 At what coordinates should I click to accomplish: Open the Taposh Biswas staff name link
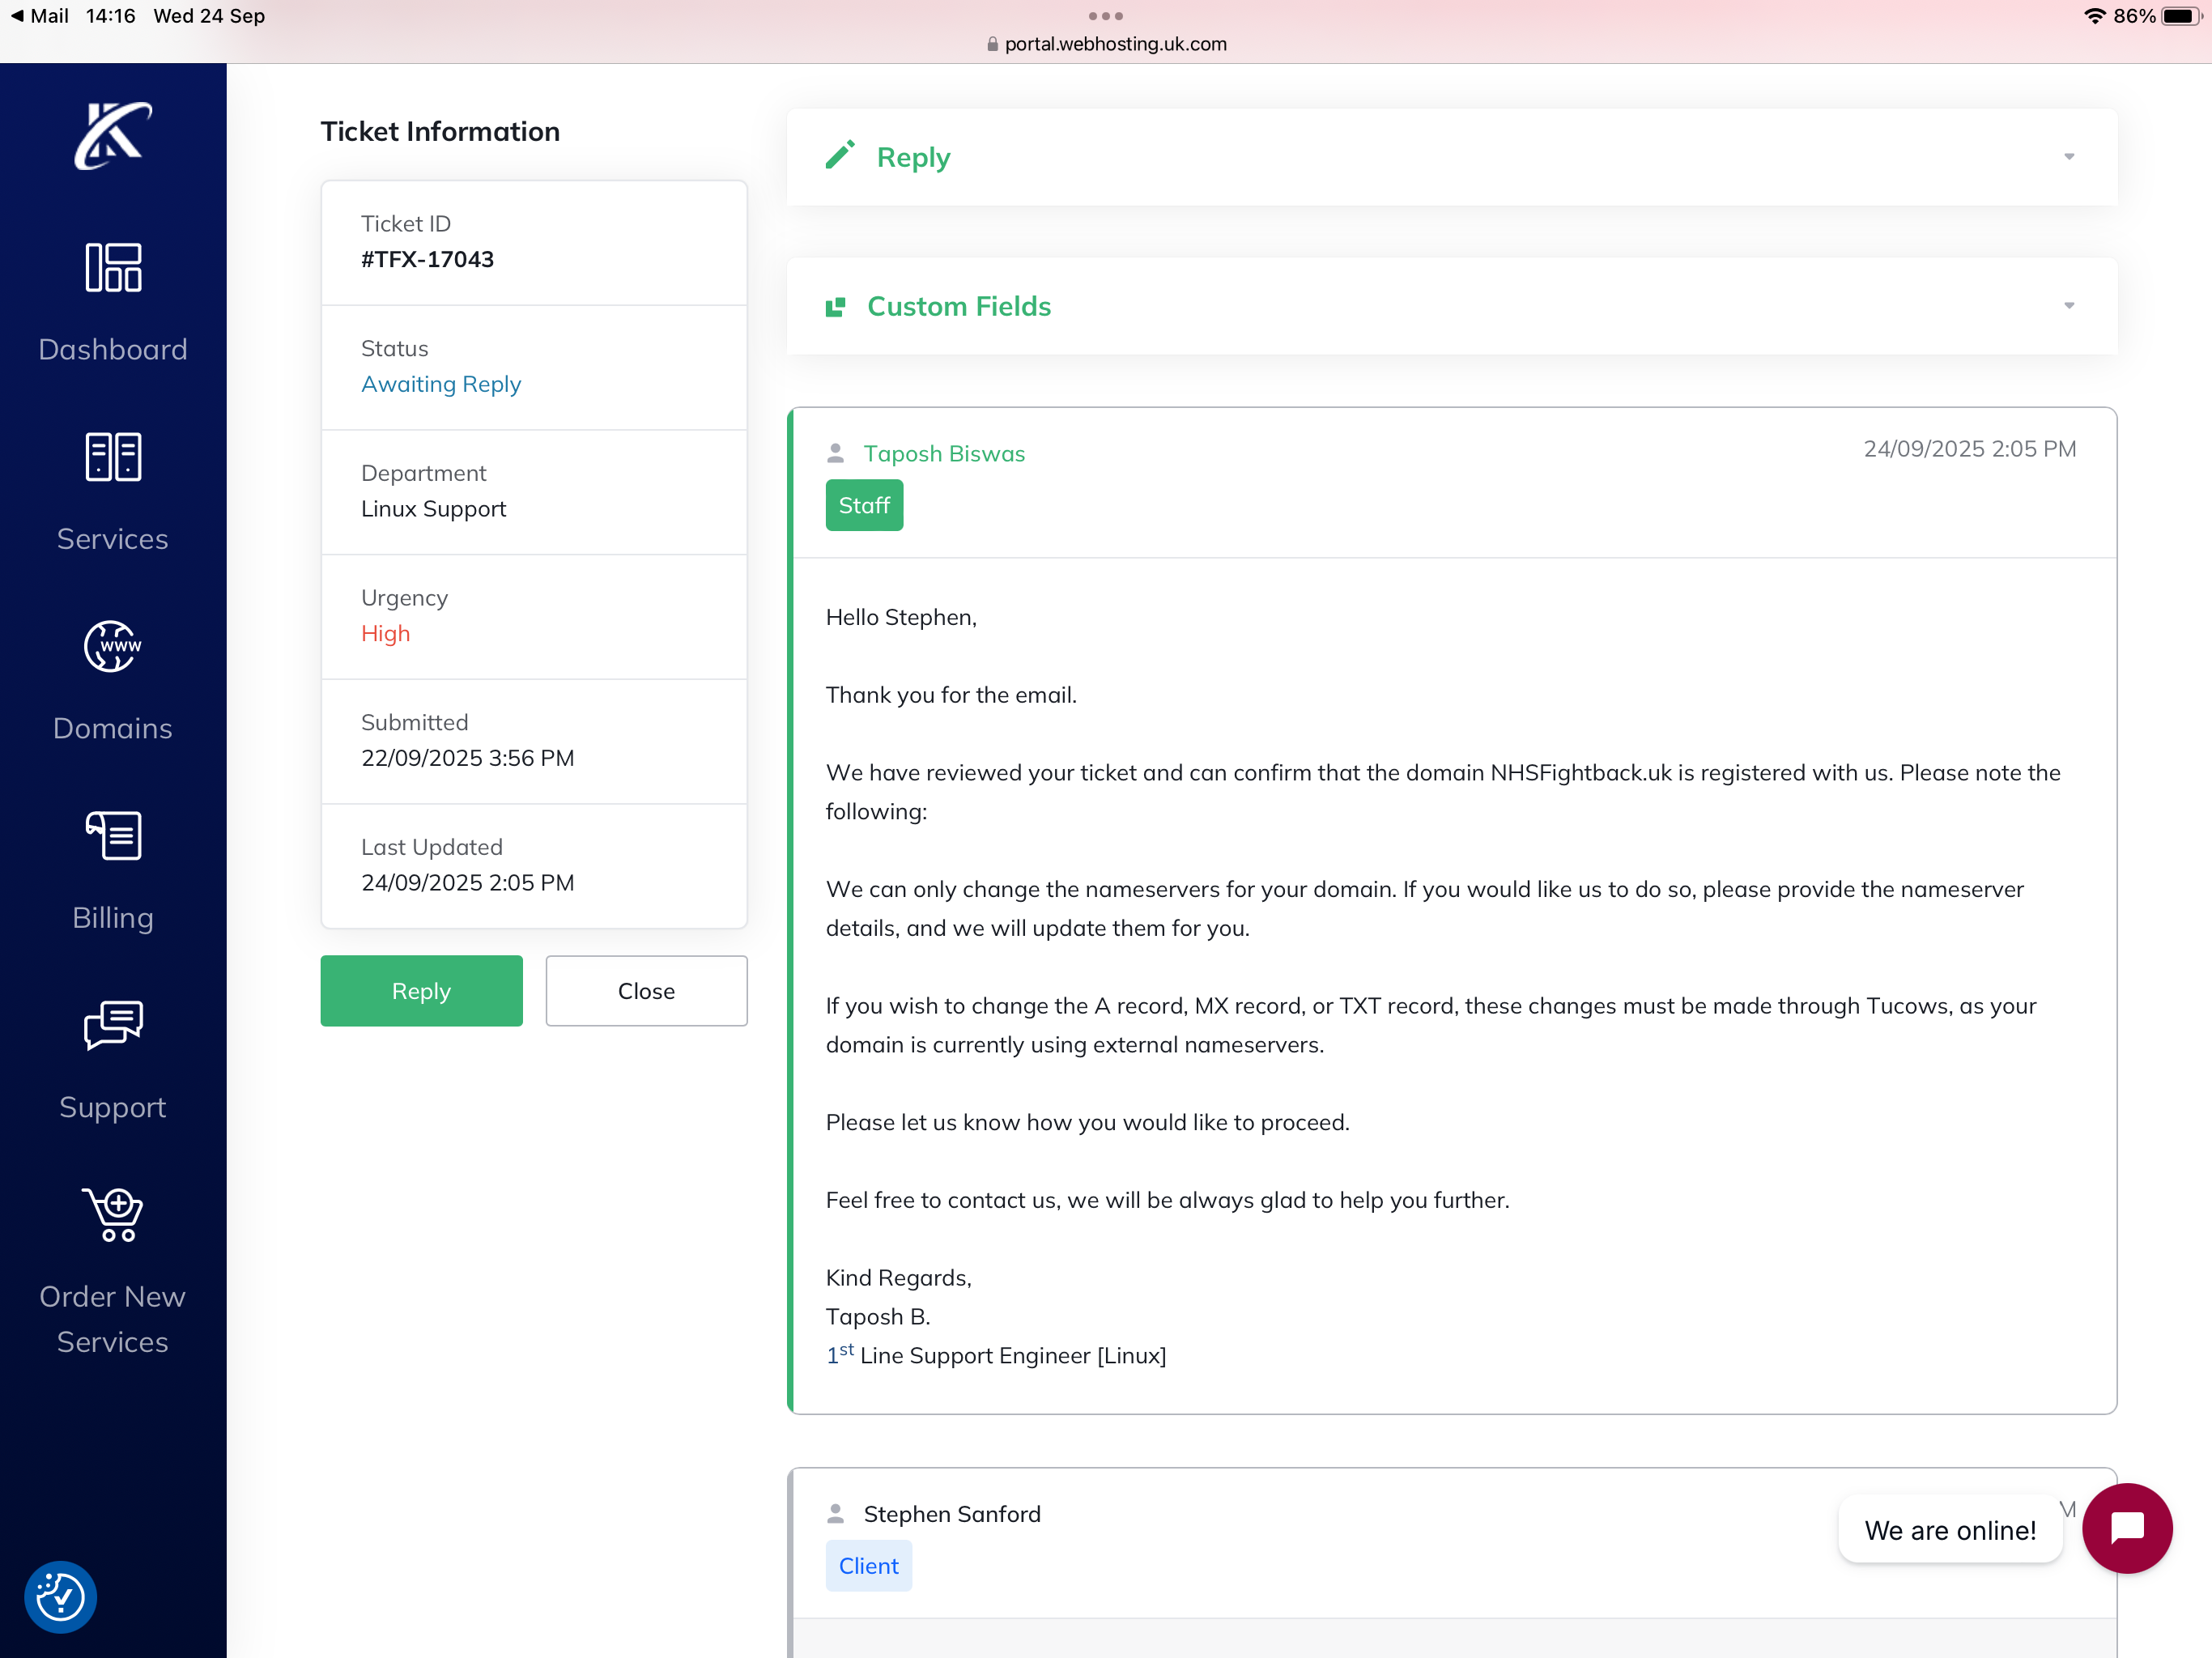(943, 454)
